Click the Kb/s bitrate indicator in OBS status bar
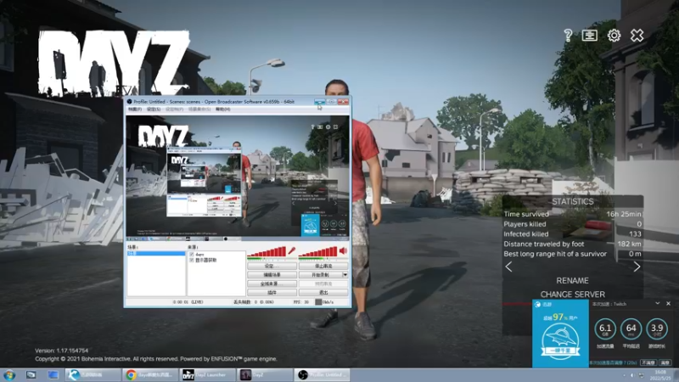This screenshot has width=679, height=382. click(x=324, y=302)
